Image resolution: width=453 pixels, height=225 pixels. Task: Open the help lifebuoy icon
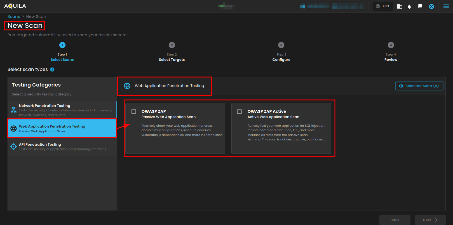tap(431, 6)
